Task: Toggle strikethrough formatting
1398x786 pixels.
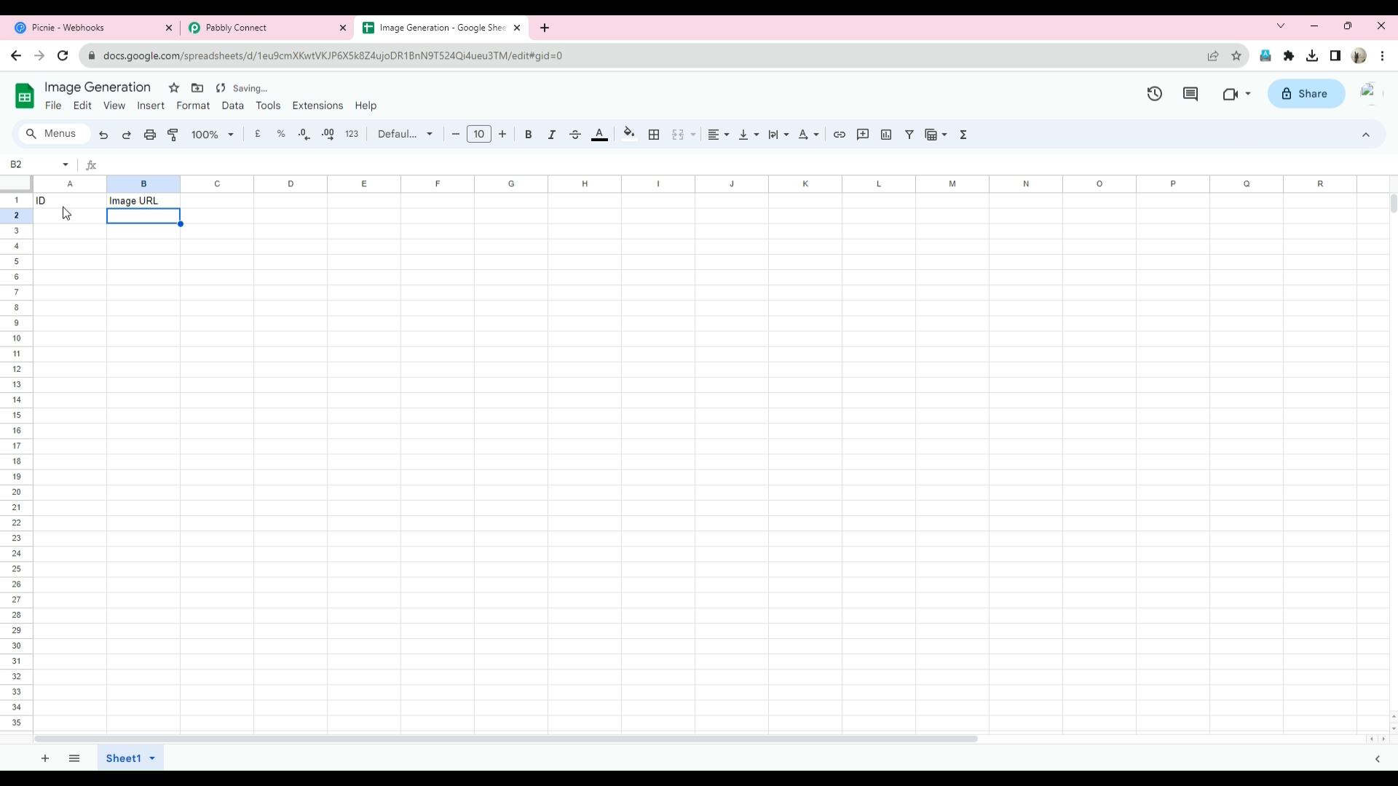Action: (x=575, y=135)
